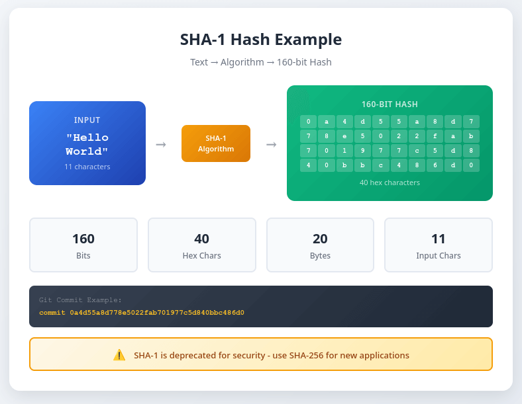Select the 40 Hex Chars stat card
Viewport: 522px width, 404px height.
pyautogui.click(x=202, y=245)
